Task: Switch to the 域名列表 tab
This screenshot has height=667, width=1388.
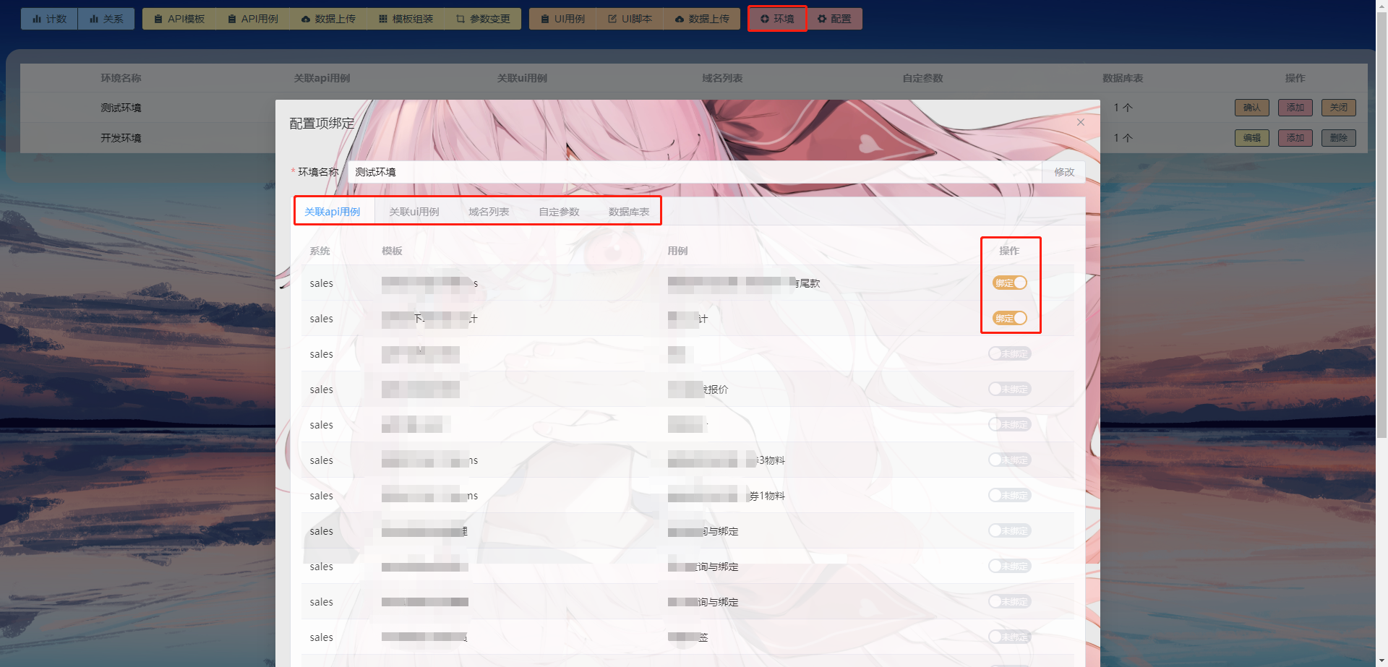Action: (x=489, y=212)
